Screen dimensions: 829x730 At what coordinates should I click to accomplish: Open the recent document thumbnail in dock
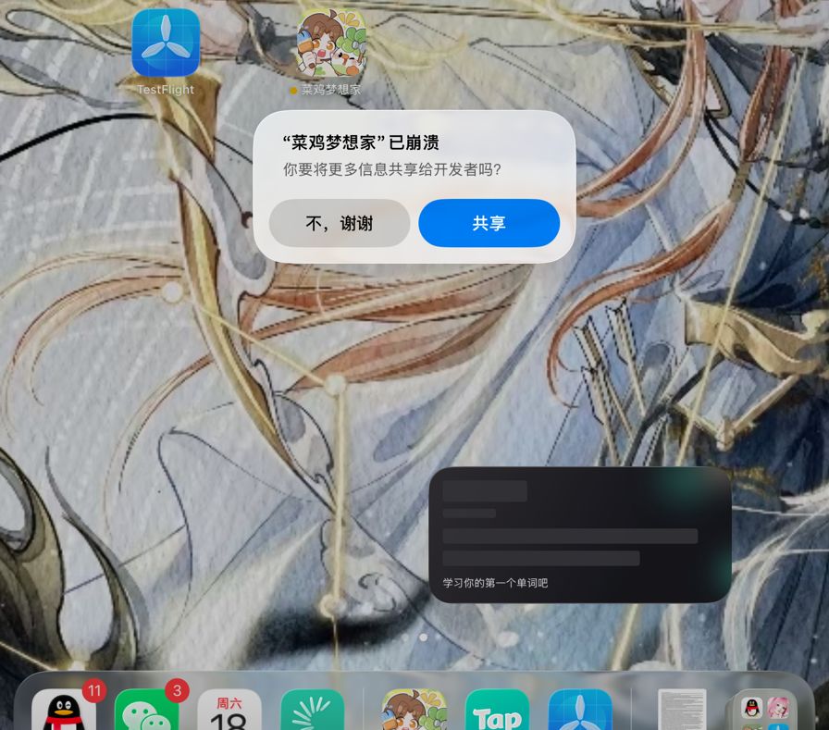tap(682, 710)
